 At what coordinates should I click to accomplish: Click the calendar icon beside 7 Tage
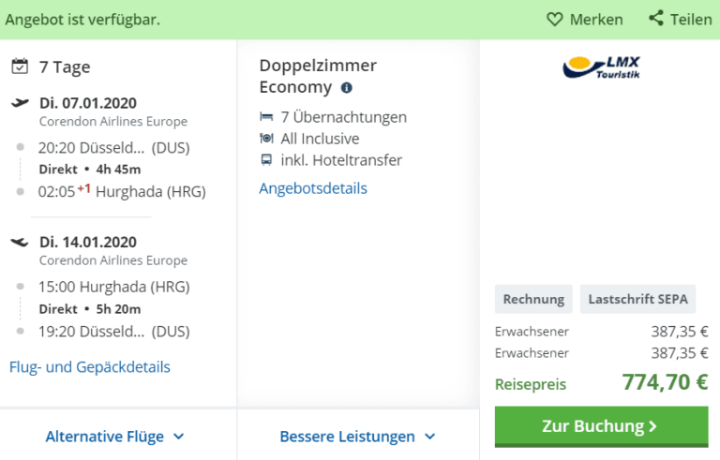(x=20, y=67)
